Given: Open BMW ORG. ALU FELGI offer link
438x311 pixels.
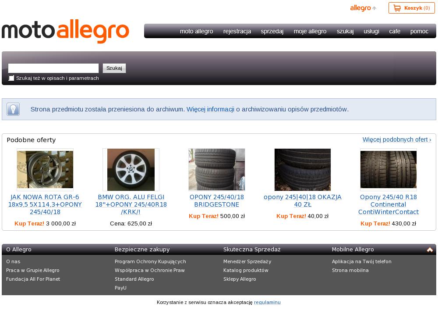Looking at the screenshot, I should (x=131, y=204).
